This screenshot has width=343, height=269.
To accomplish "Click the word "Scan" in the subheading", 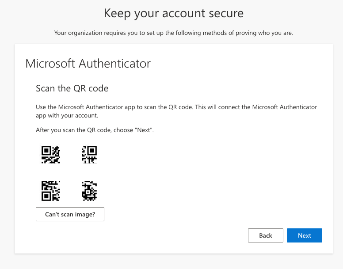I will tap(45, 88).
